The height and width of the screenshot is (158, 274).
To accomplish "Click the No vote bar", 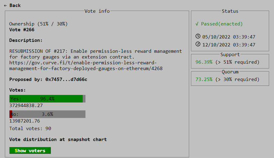I will click(47, 114).
